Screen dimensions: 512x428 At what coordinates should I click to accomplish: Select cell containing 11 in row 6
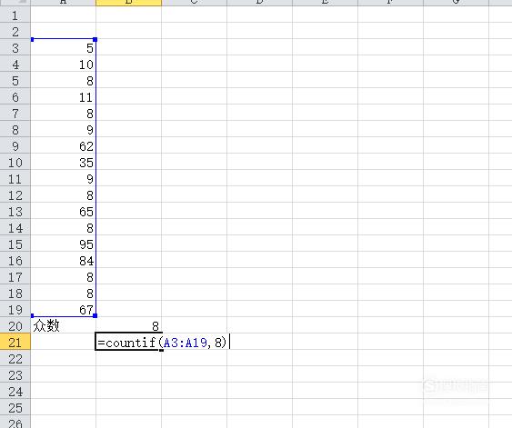64,96
